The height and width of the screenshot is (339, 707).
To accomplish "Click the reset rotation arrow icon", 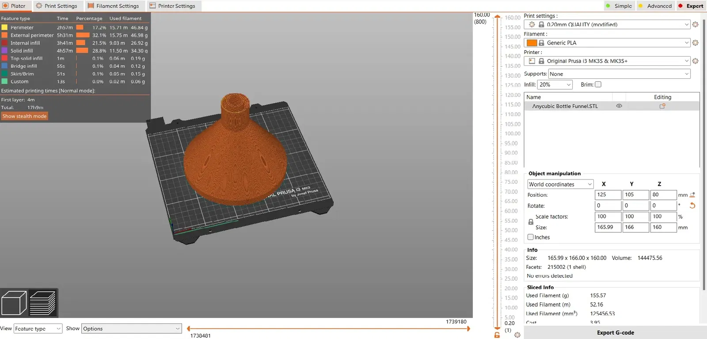I will [x=692, y=206].
